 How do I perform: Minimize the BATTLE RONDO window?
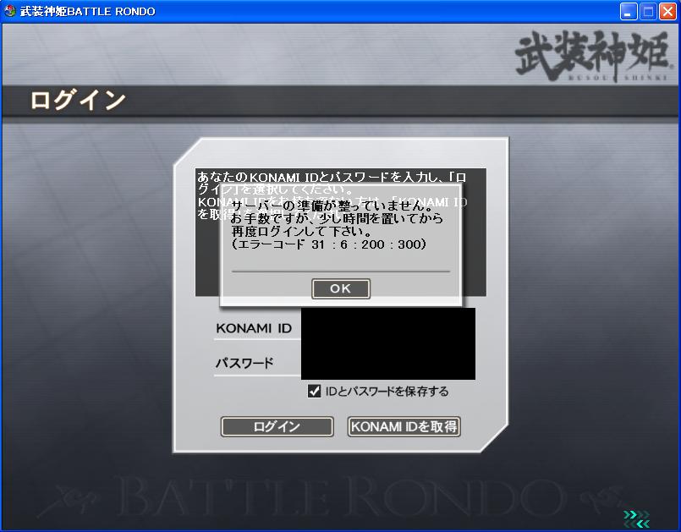pos(628,11)
